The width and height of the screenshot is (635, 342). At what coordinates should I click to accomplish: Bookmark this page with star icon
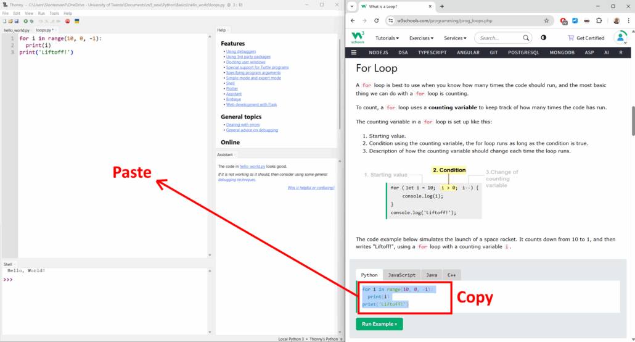(x=546, y=21)
